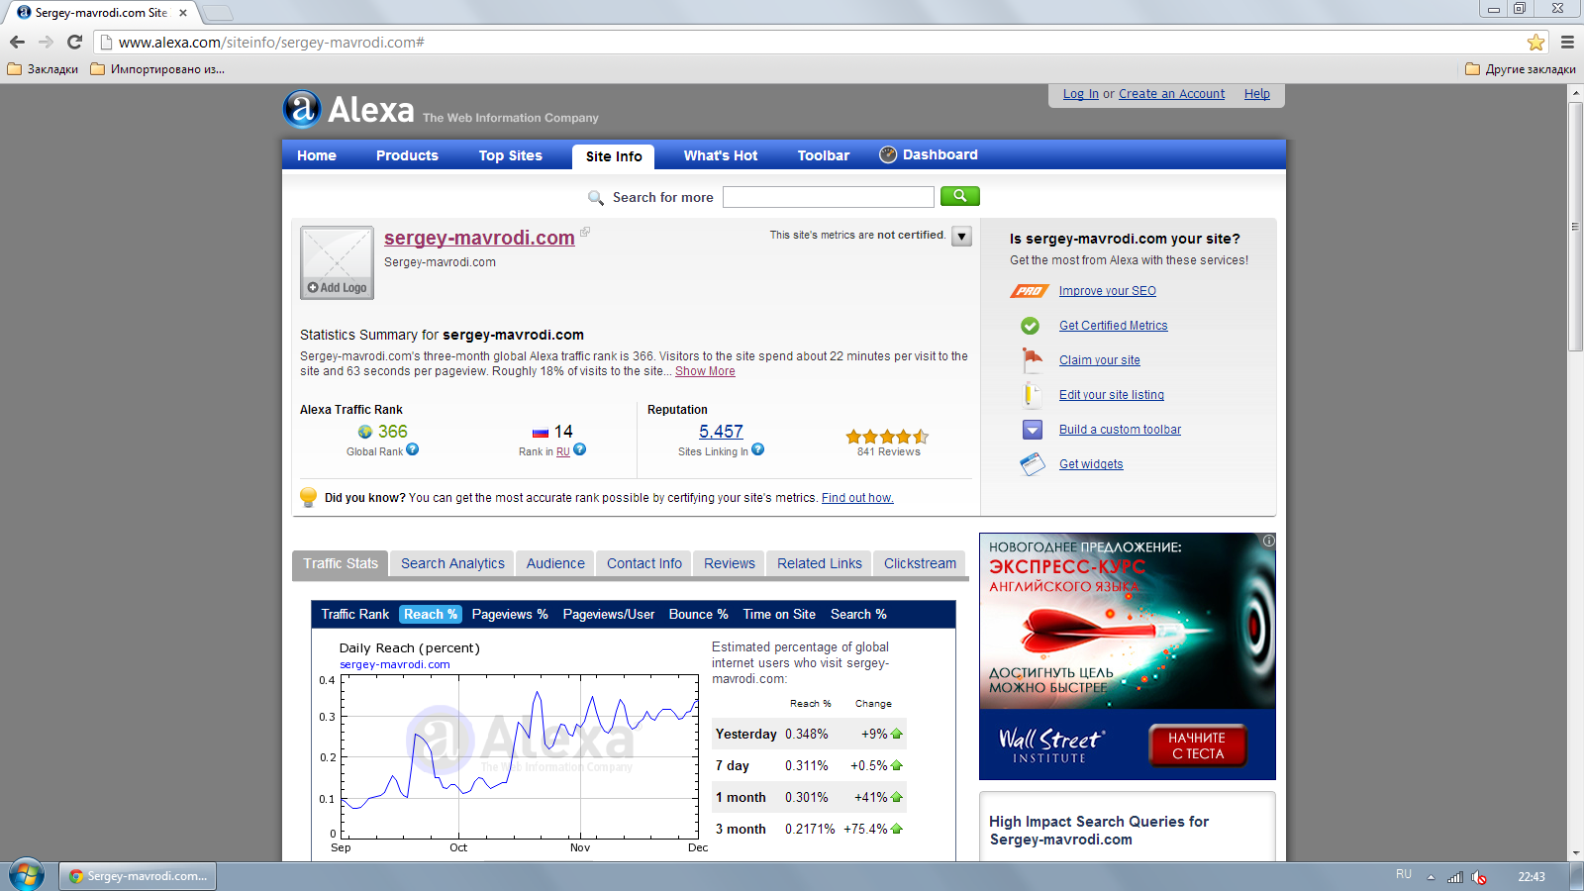Click the green search button

959,196
